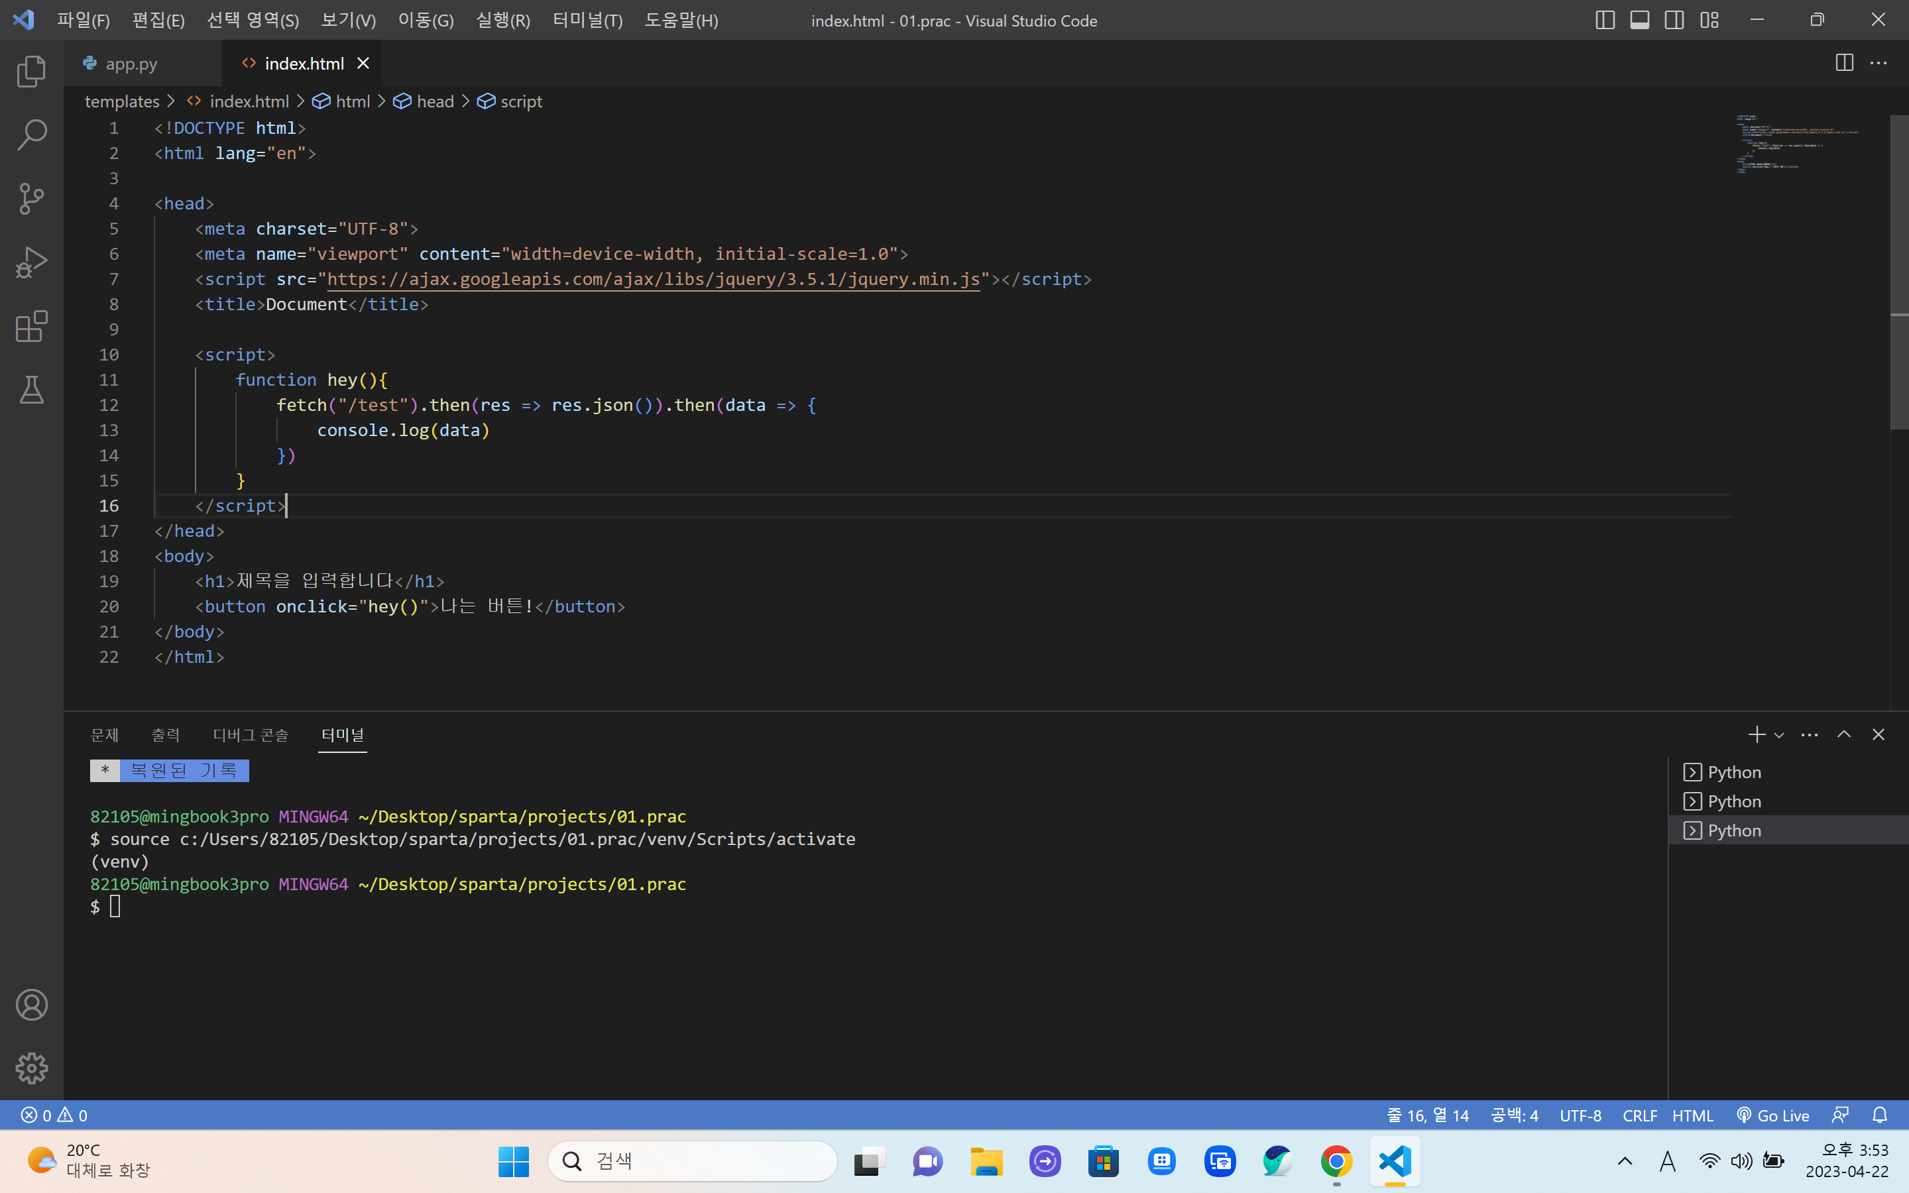Open the 도움말(H) menu
Screen dimensions: 1909x1193
[681, 20]
